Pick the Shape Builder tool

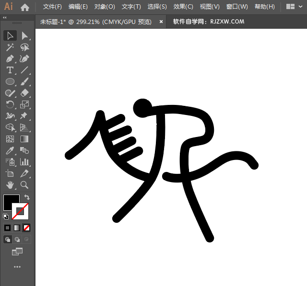[10, 127]
